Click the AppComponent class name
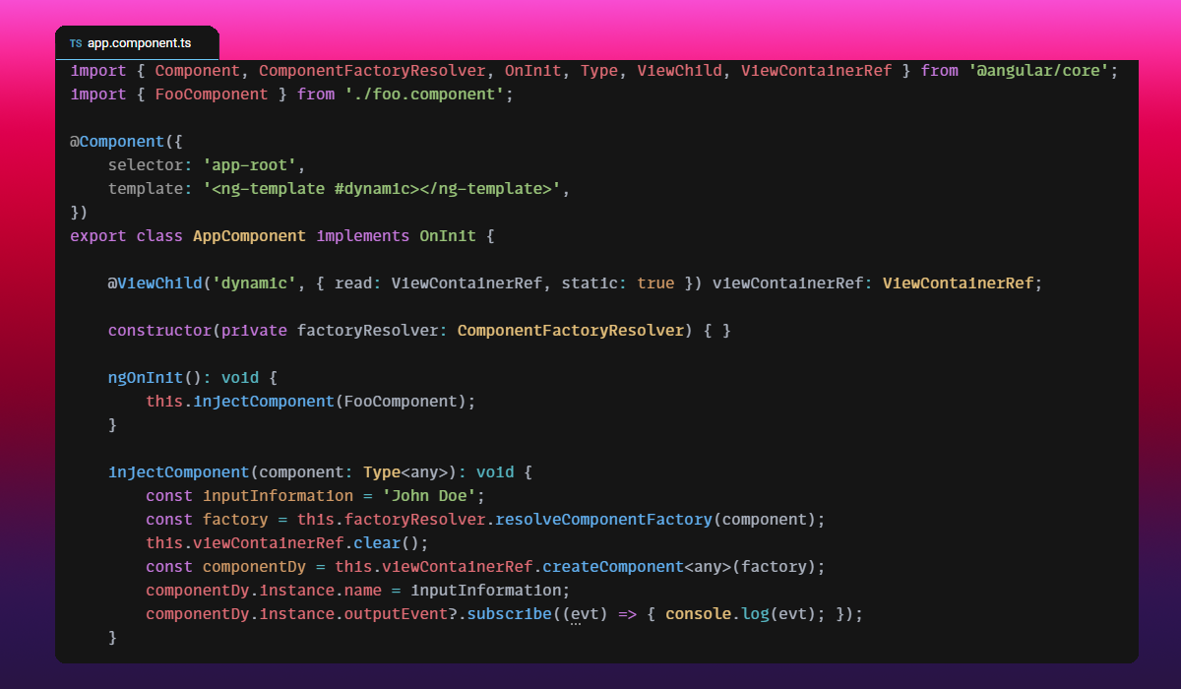The image size is (1181, 689). point(249,235)
